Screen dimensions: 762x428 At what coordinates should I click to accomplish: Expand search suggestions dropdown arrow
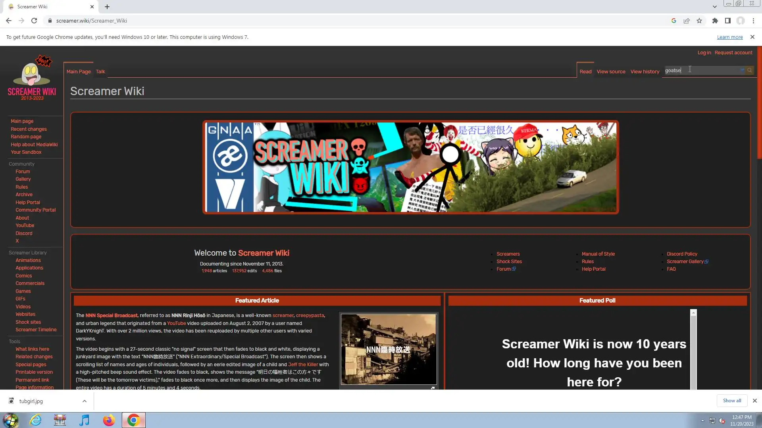click(x=742, y=70)
